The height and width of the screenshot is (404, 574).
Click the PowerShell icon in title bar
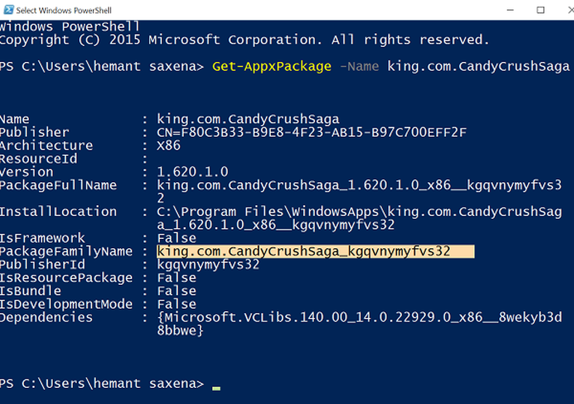pyautogui.click(x=7, y=10)
